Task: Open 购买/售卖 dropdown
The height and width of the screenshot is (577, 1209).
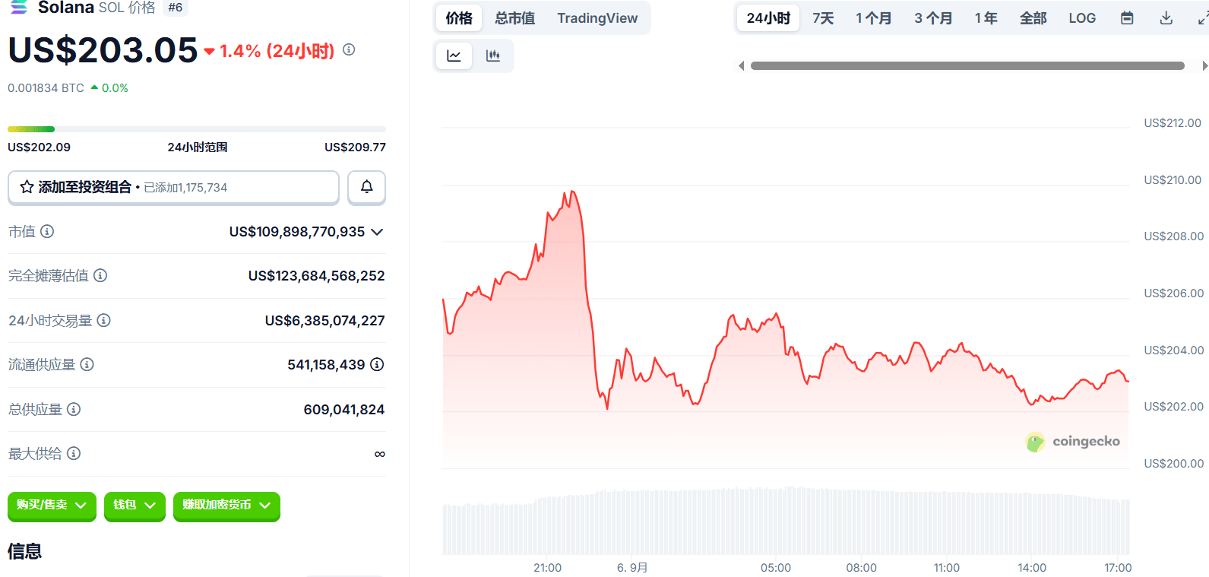Action: coord(52,506)
